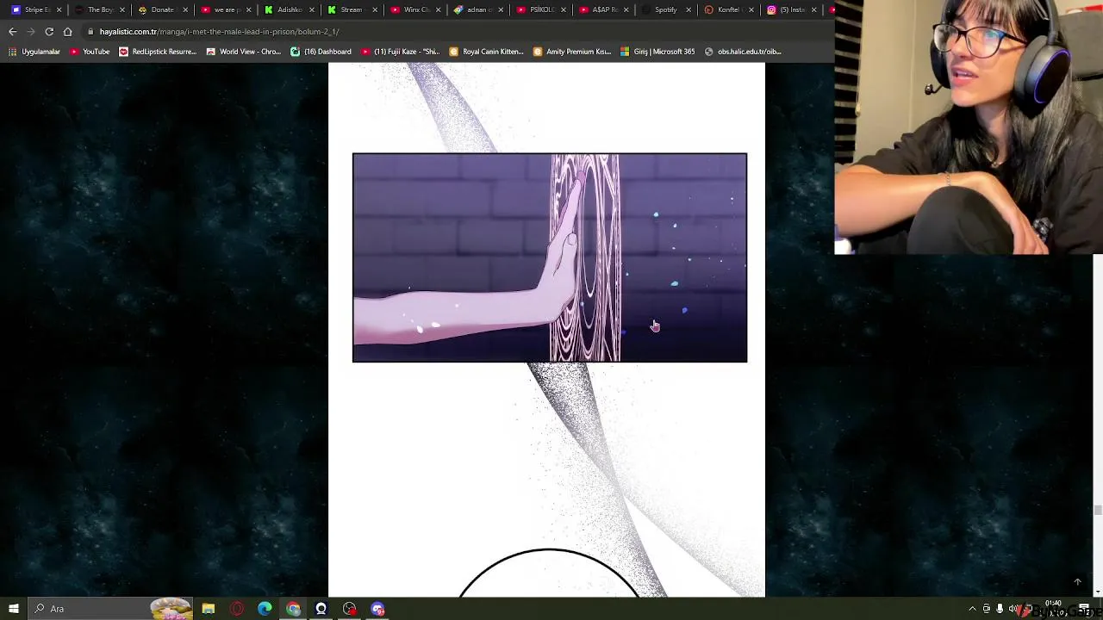Reload the current page
1103x620 pixels.
[49, 32]
